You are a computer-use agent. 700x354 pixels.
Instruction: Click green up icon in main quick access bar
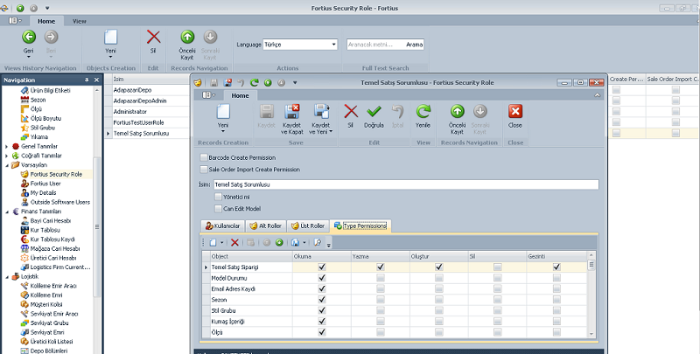click(20, 8)
